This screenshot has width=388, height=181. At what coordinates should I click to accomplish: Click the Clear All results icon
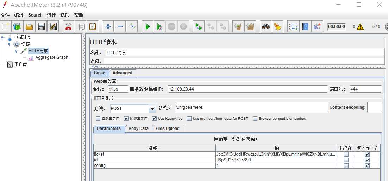pos(250,26)
